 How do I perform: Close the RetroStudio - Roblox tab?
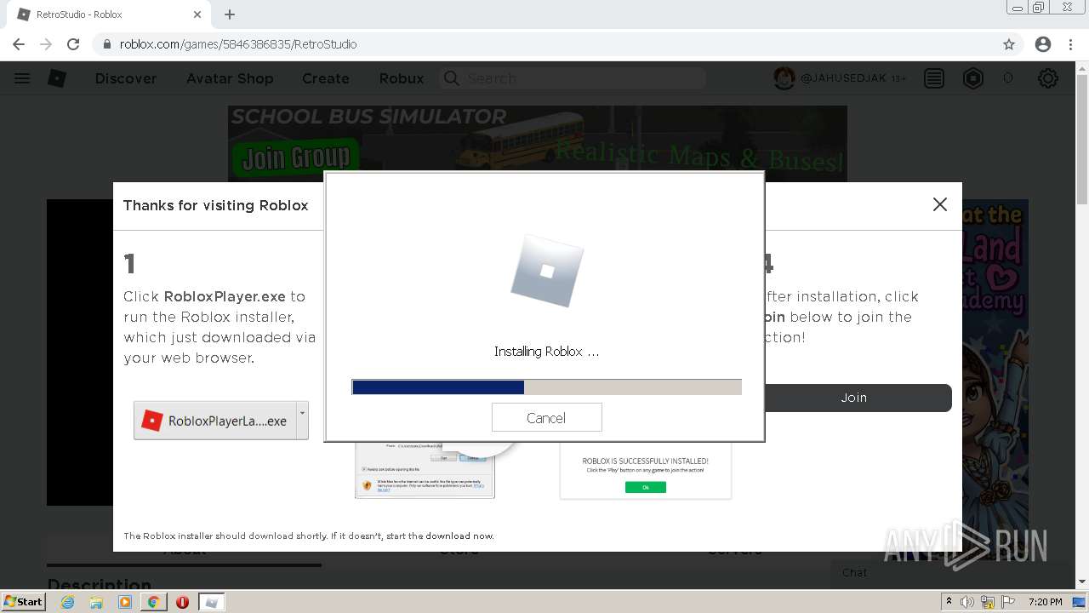(x=197, y=14)
